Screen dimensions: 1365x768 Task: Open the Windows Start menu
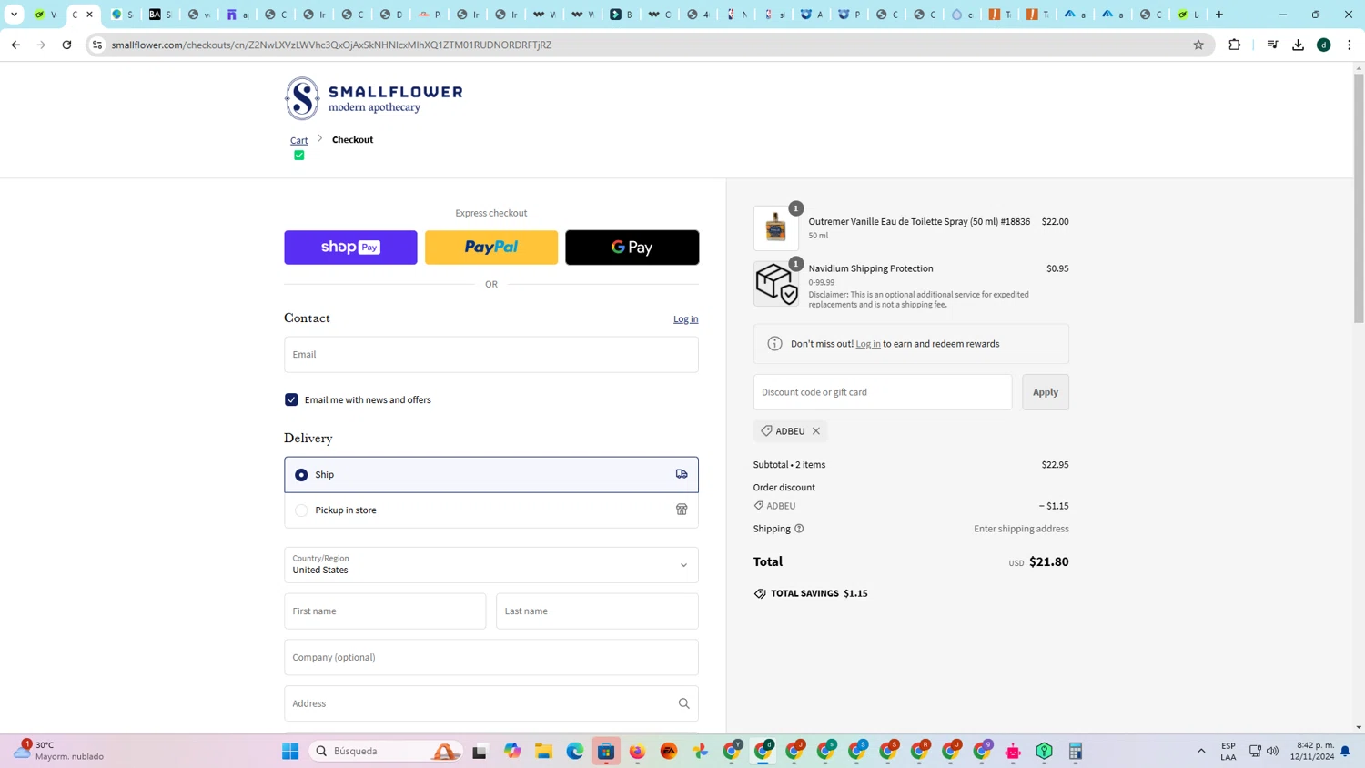click(x=290, y=752)
